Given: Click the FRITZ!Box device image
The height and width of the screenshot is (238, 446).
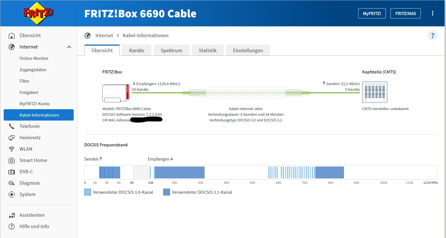Looking at the screenshot, I should [116, 93].
